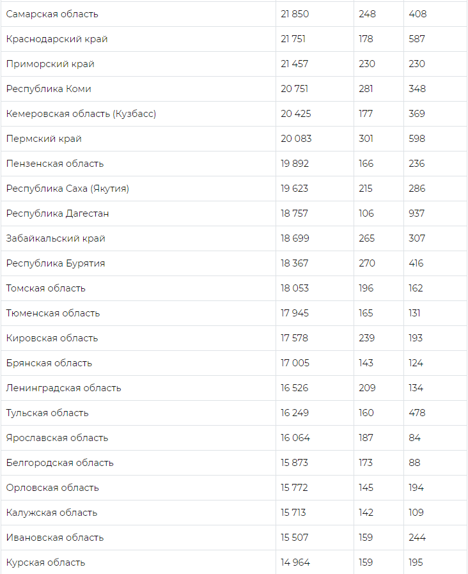Click the Приморский край region name
The image size is (468, 574).
51,64
